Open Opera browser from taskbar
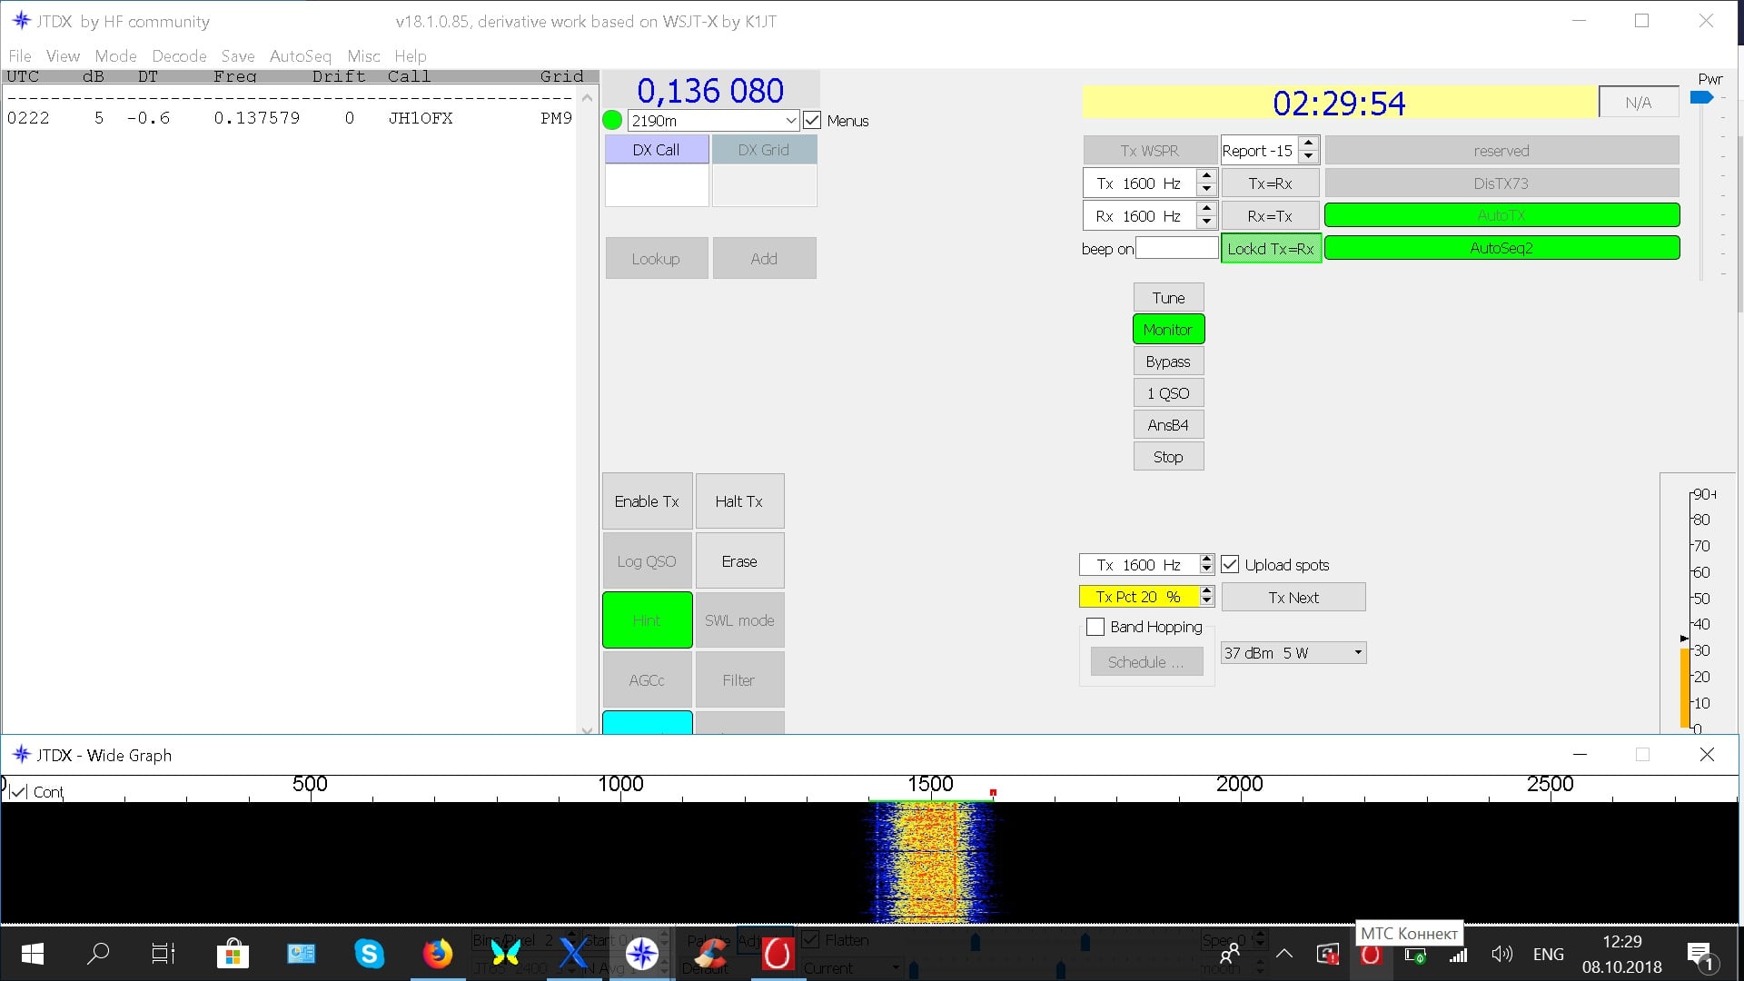The width and height of the screenshot is (1744, 981). (x=778, y=954)
